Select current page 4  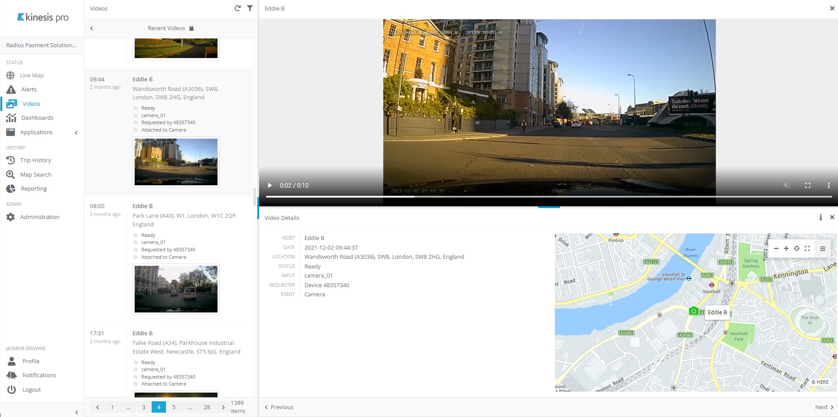[159, 407]
